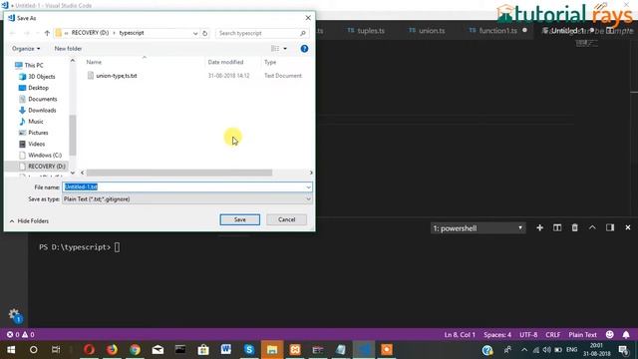This screenshot has width=638, height=359.
Task: Open recent locations dropdown beside forward arrow
Action: point(38,33)
